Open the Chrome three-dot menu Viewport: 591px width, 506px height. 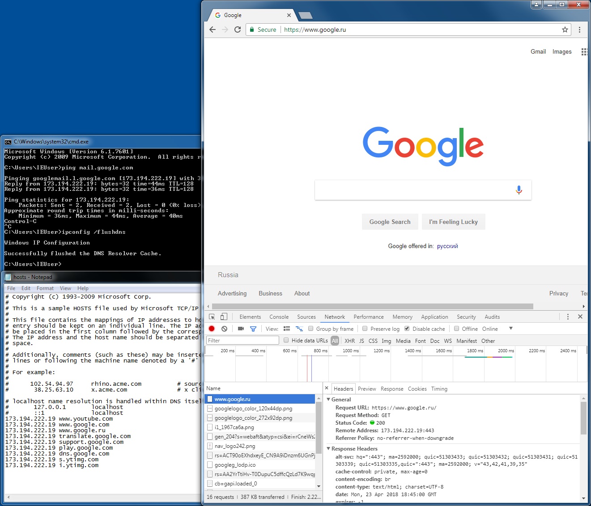coord(579,30)
